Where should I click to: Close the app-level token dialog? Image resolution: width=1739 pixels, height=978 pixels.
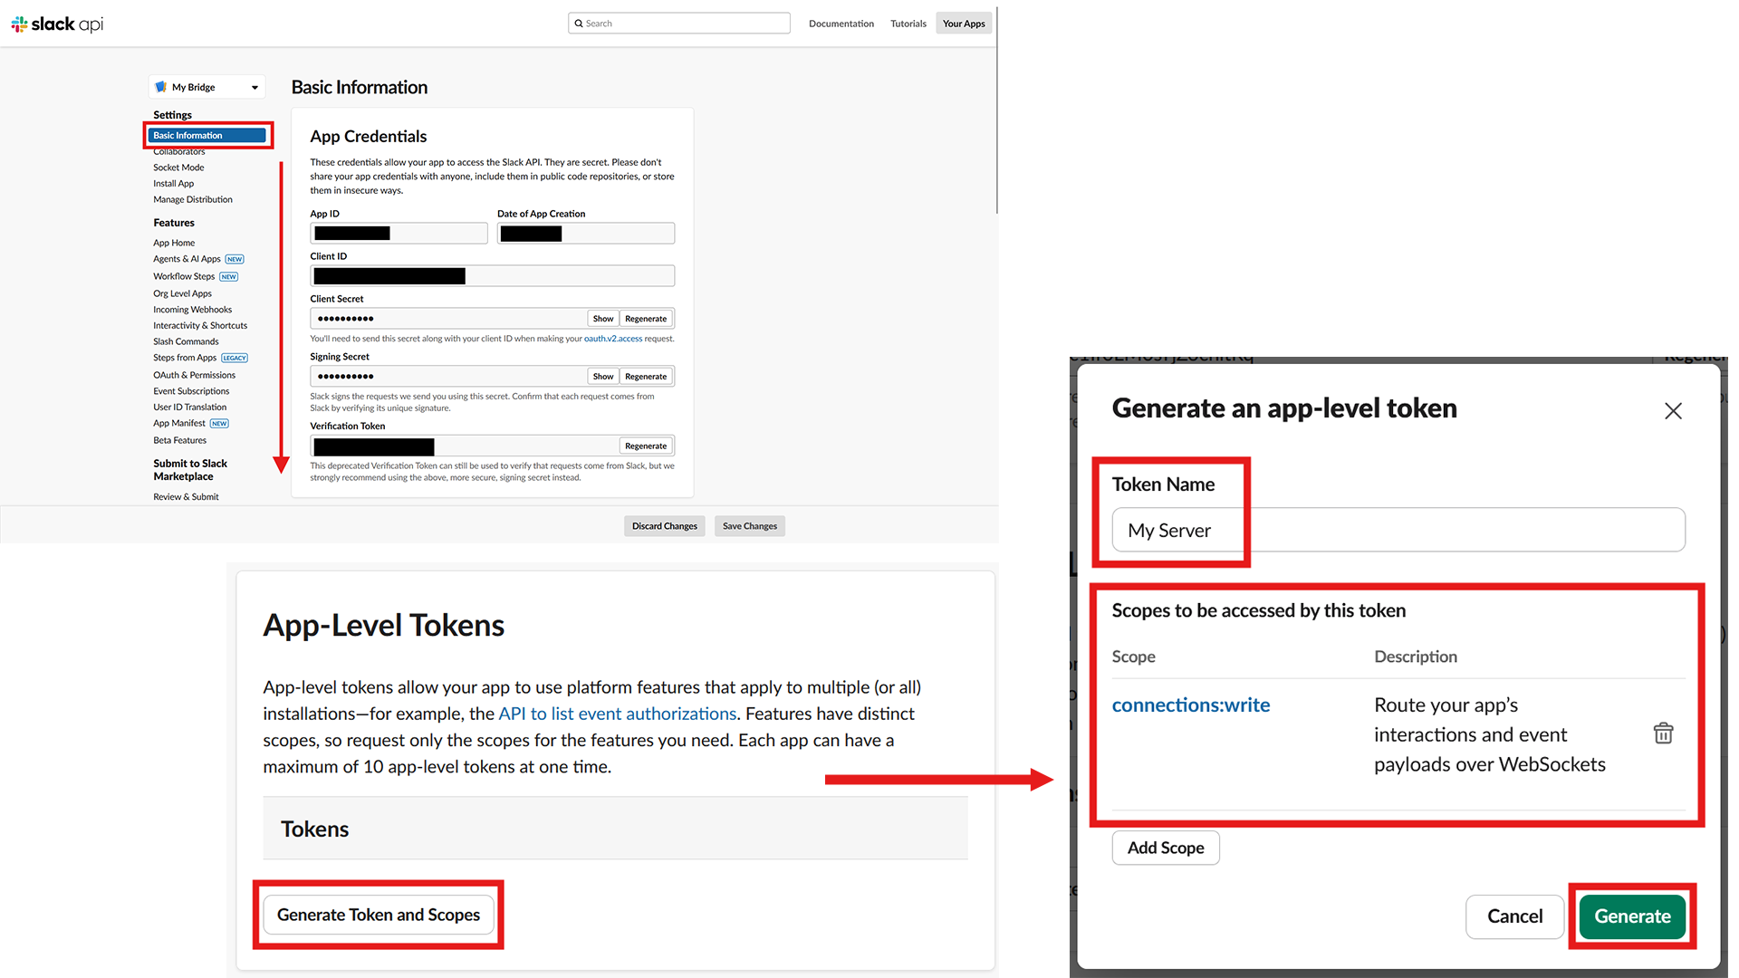pyautogui.click(x=1673, y=411)
